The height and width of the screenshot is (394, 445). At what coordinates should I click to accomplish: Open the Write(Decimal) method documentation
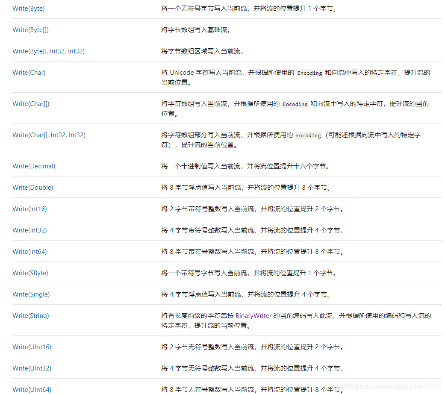(33, 166)
